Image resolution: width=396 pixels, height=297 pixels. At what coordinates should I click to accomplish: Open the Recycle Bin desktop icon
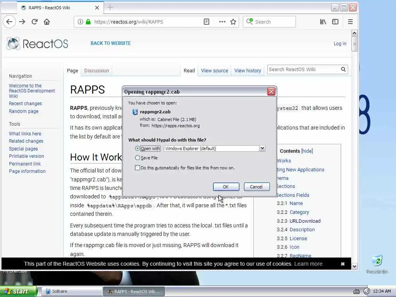(377, 264)
